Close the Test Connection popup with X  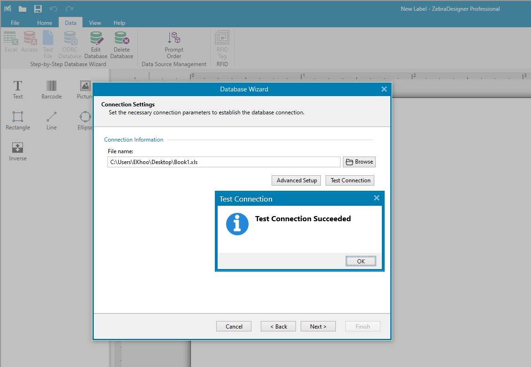pyautogui.click(x=377, y=198)
